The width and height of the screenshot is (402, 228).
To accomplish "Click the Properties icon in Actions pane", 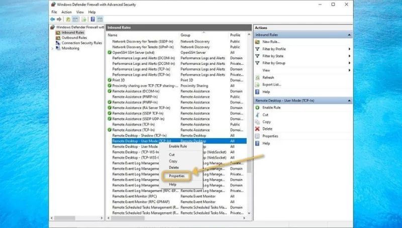I will [x=257, y=136].
